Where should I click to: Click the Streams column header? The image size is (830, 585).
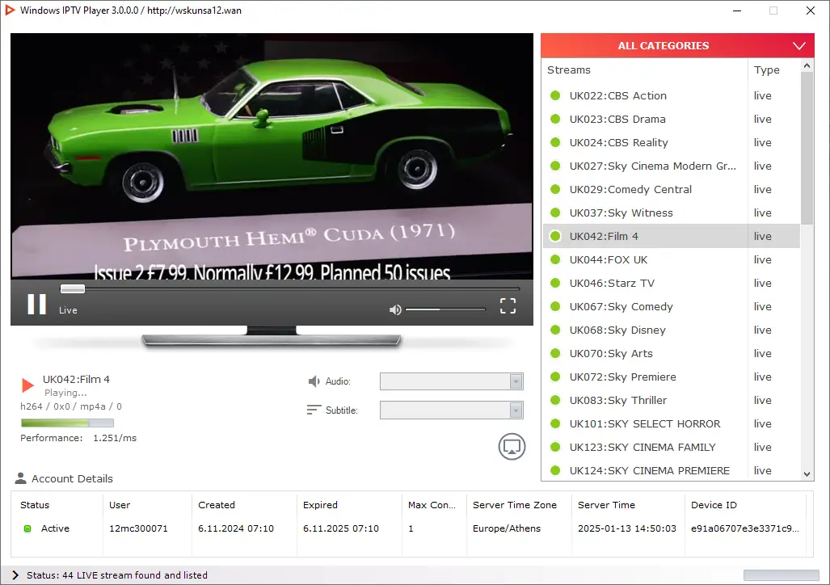[645, 69]
